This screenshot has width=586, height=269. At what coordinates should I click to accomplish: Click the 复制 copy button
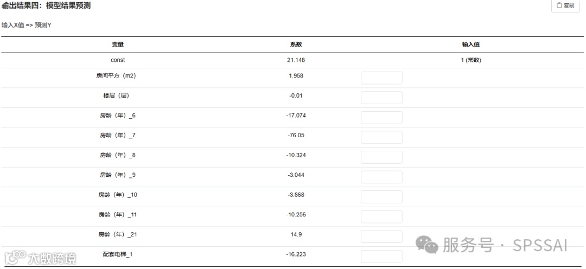pyautogui.click(x=565, y=5)
